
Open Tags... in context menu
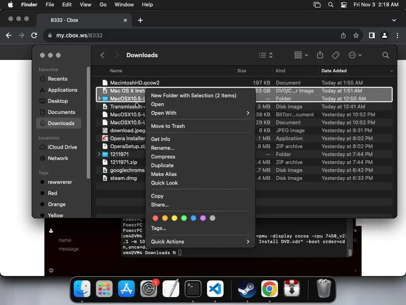pos(200,228)
